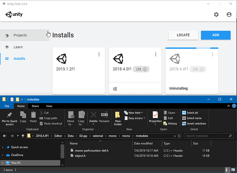Select This PC in the navigation pane
Viewport: 237px width, 173px height.
click(30, 163)
